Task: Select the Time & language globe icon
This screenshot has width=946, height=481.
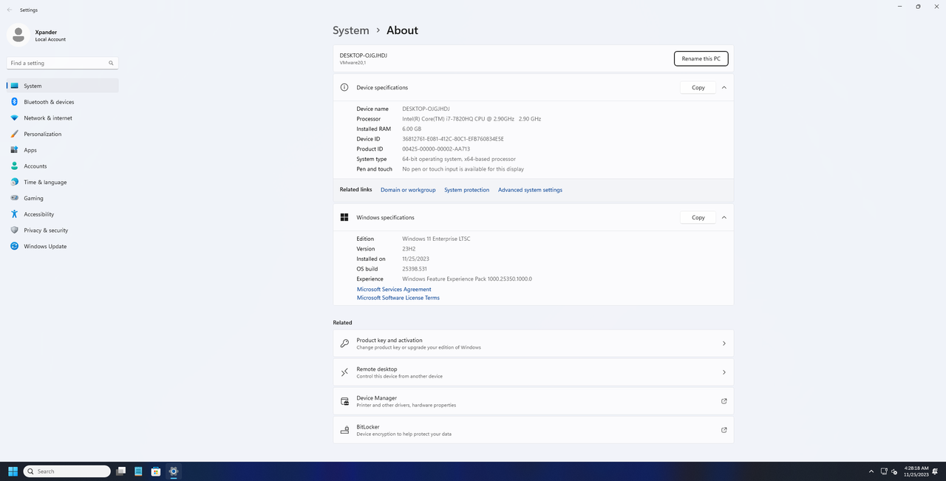Action: click(14, 182)
